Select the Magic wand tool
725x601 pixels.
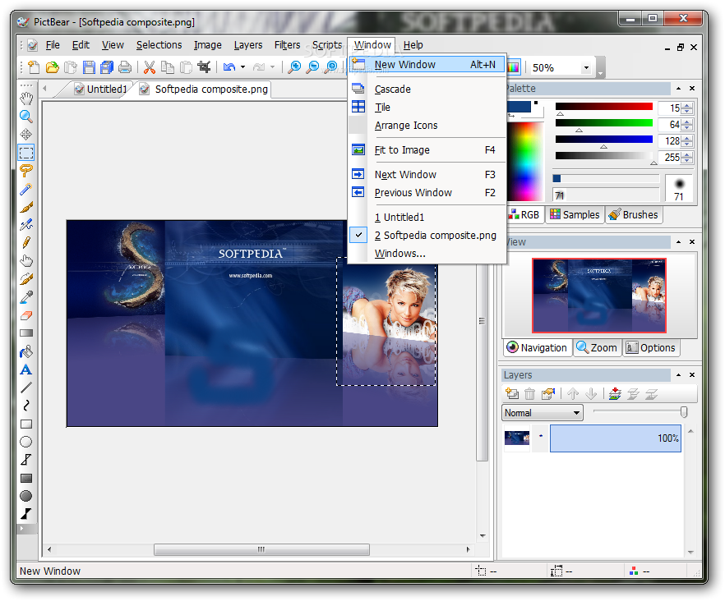click(x=26, y=189)
